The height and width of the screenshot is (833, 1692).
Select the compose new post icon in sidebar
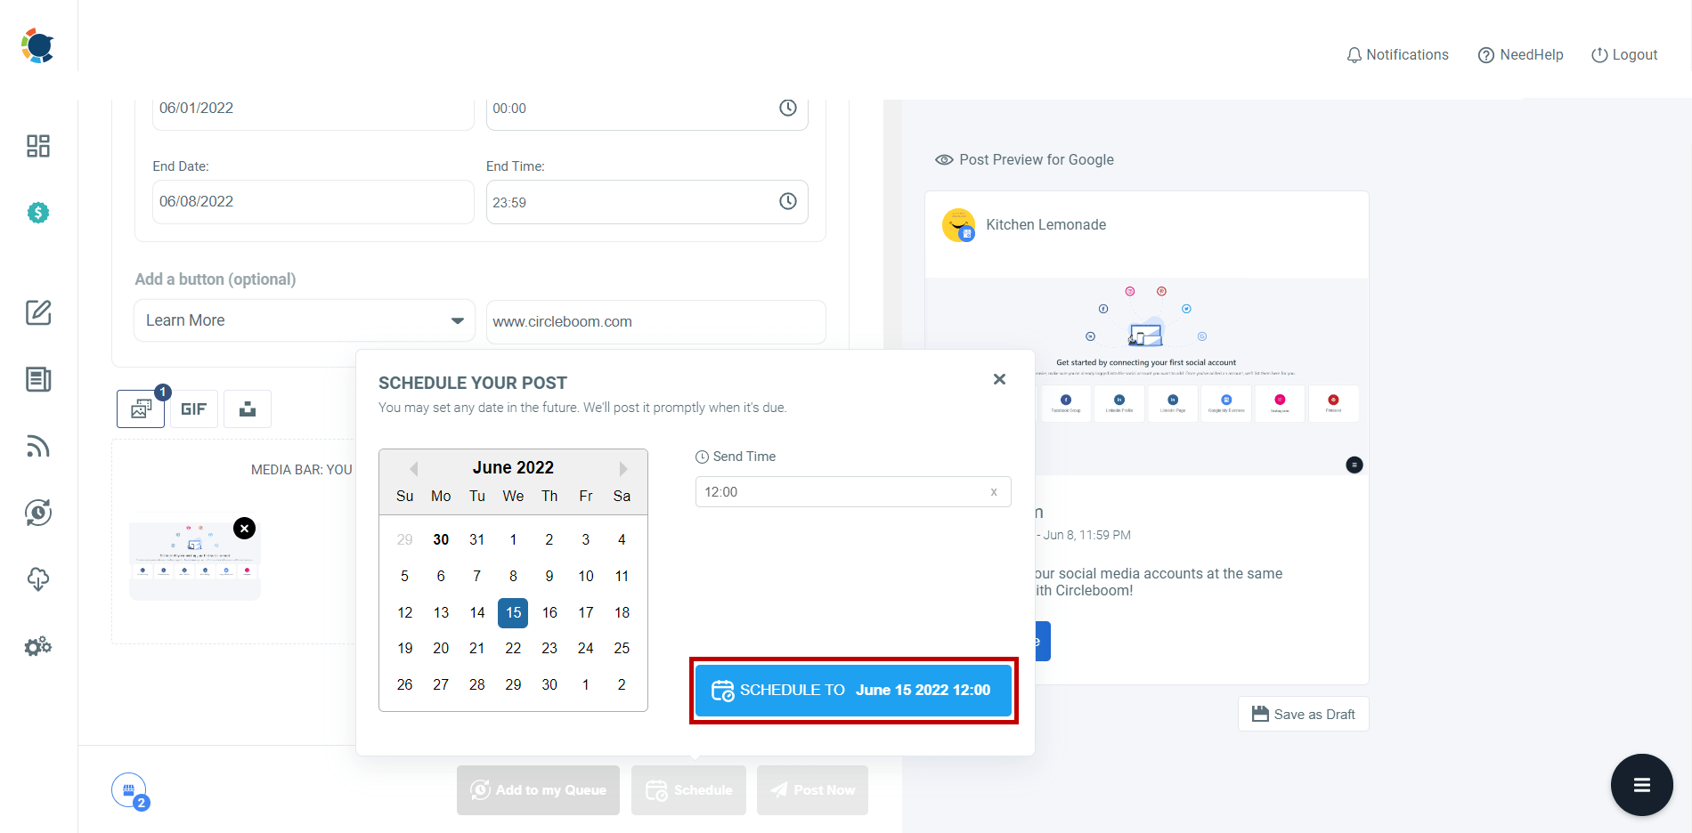click(37, 312)
